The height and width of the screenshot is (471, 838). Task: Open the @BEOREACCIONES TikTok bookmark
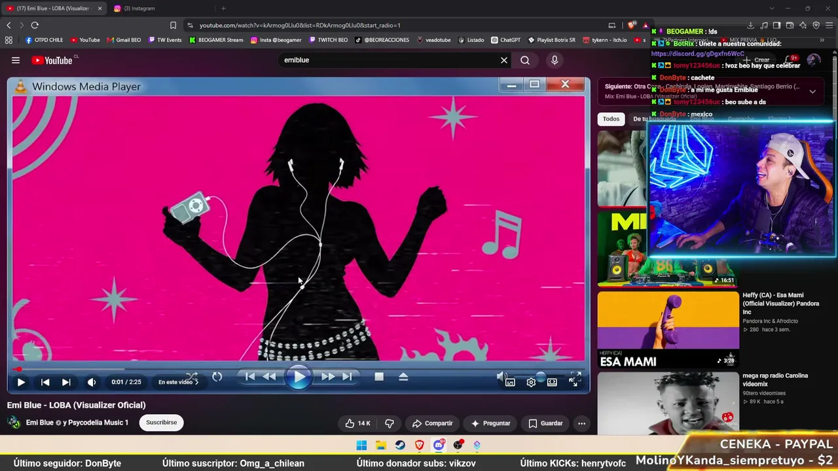coord(382,40)
